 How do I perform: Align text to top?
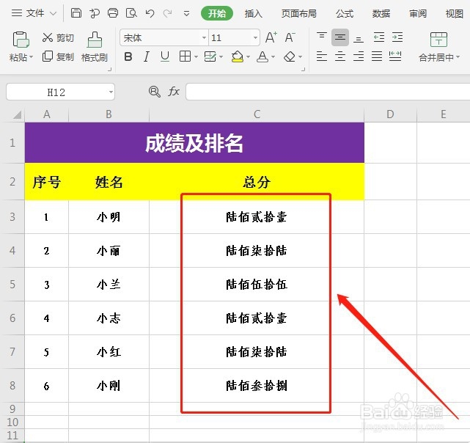322,37
